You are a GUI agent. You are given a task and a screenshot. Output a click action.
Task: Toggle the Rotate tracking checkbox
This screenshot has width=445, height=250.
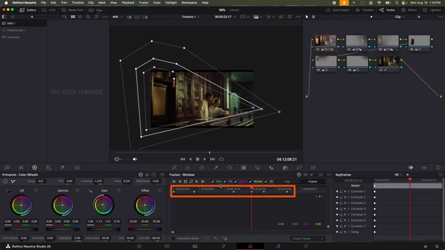coord(250,181)
